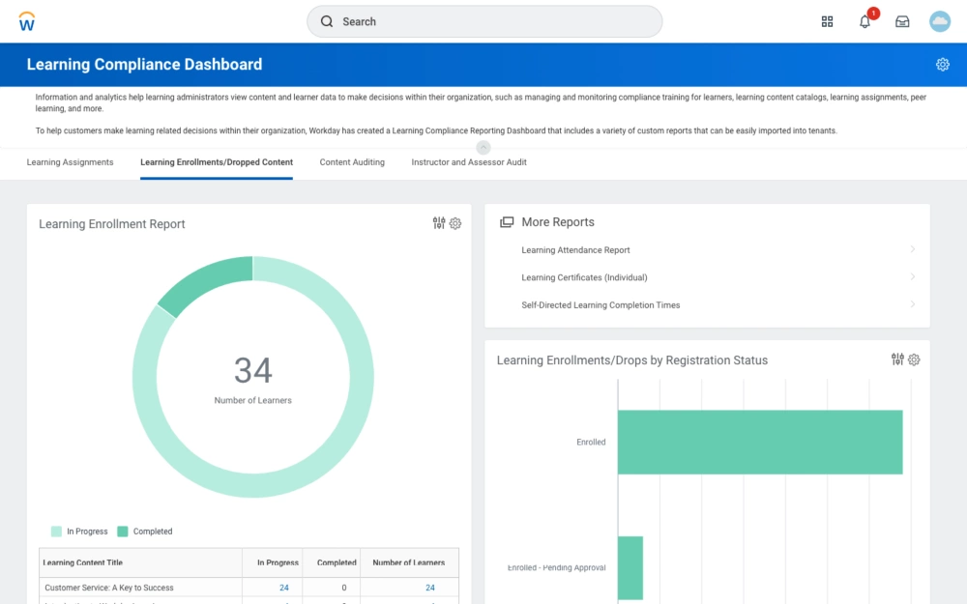Toggle the Completed legend color swatch
The height and width of the screenshot is (604, 967).
[x=123, y=532]
